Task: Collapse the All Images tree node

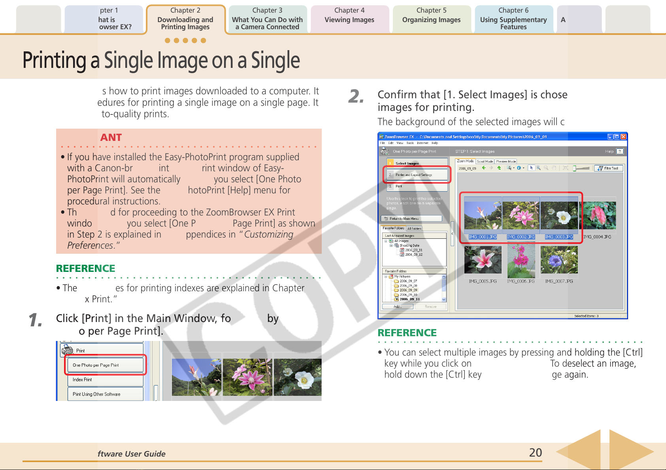Action: (x=386, y=241)
